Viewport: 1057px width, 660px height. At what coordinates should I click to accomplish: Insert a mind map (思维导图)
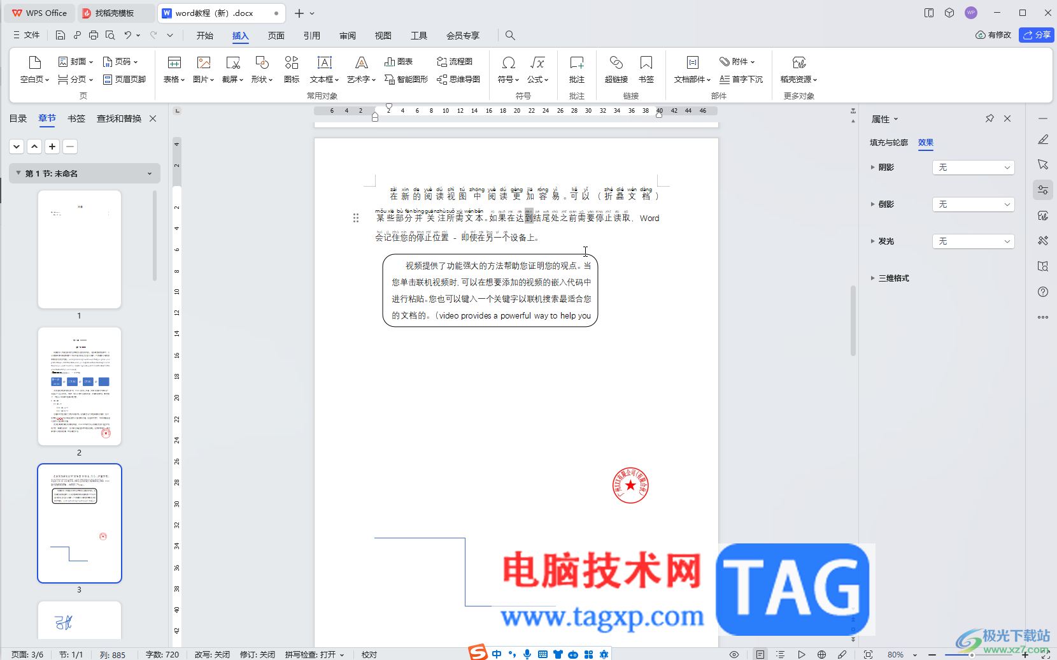click(x=458, y=80)
